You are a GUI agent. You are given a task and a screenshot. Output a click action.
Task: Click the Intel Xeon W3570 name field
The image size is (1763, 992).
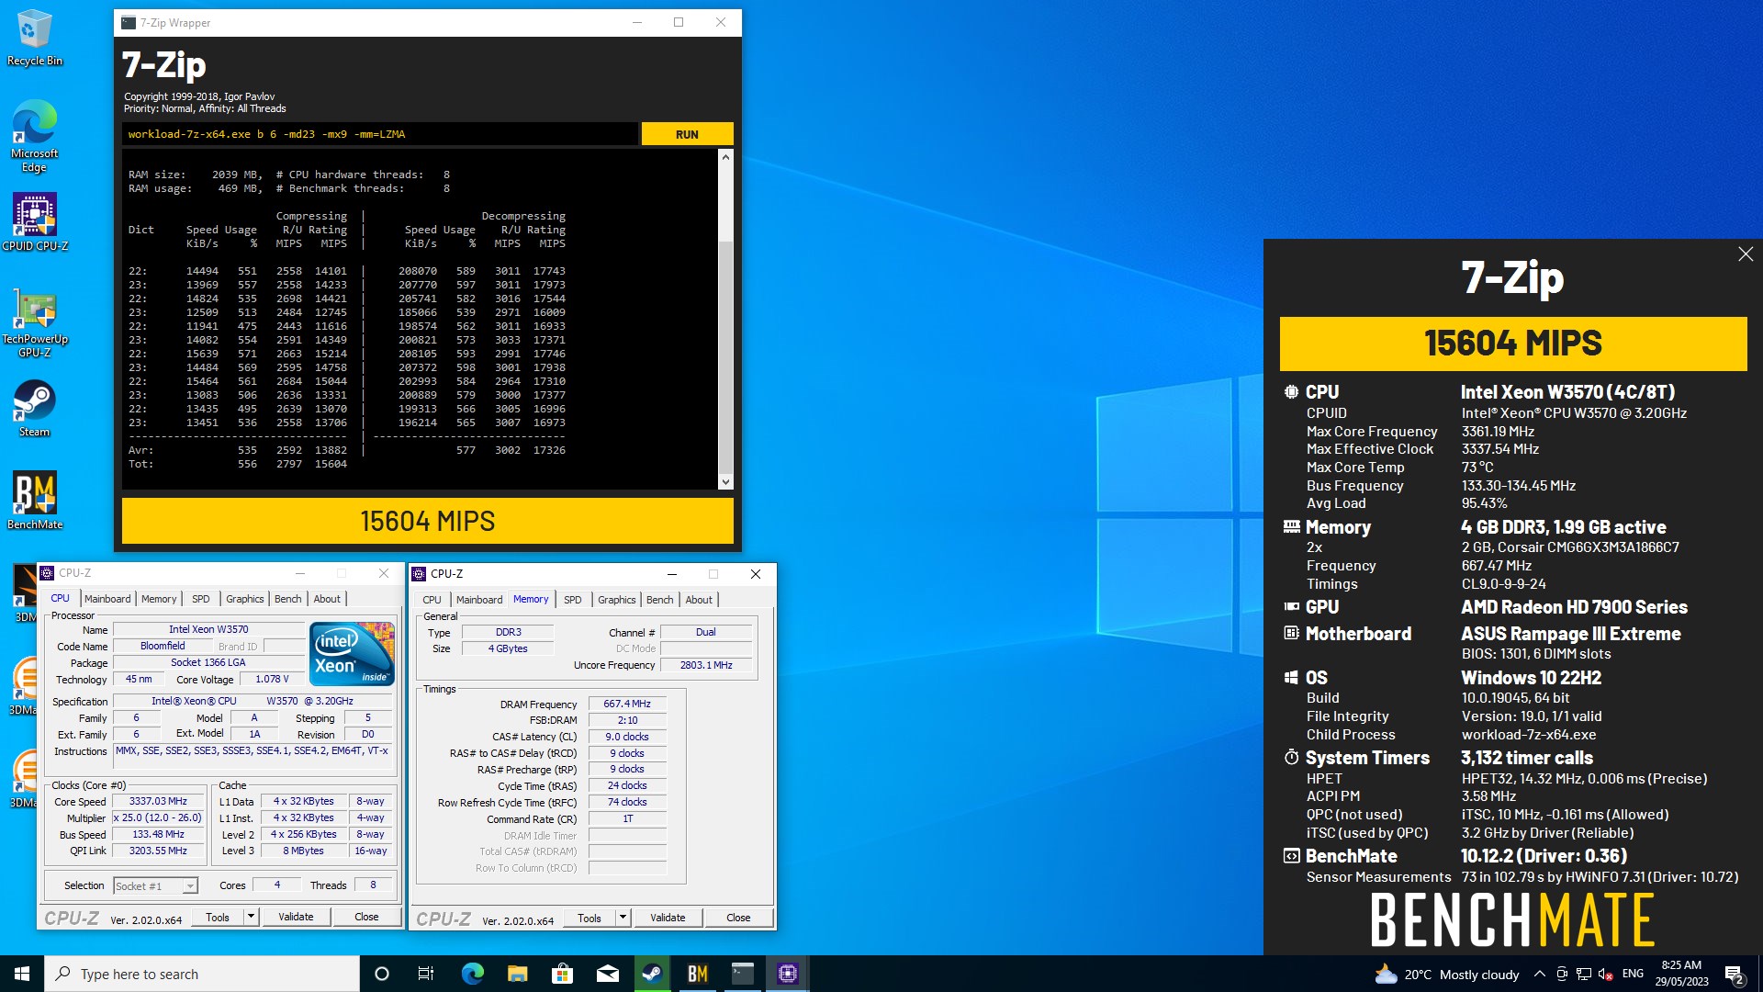coord(208,629)
